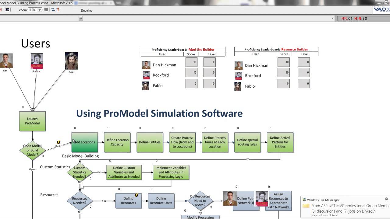The width and height of the screenshot is (390, 219).
Task: Click the Launch ProModel activity box
Action: (33, 121)
